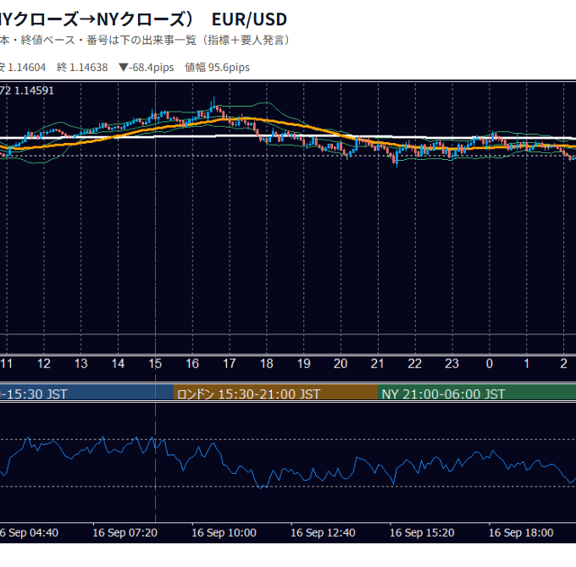The image size is (576, 567).
Task: Click hour 12 on the time axis
Action: pyautogui.click(x=44, y=364)
